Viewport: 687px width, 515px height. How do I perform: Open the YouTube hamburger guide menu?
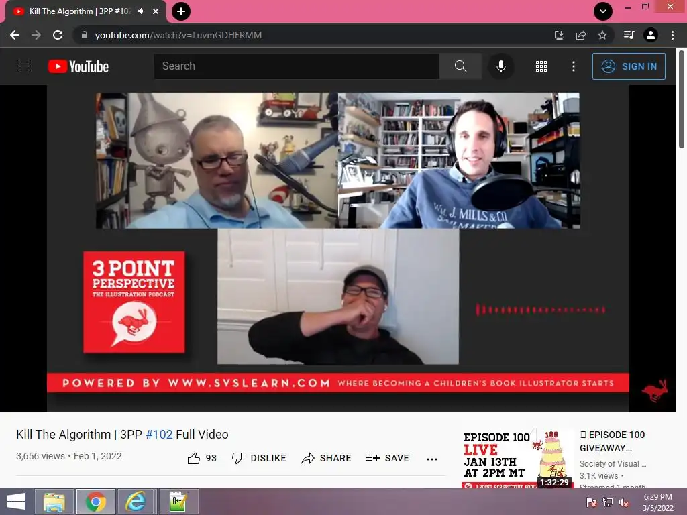[x=24, y=66]
